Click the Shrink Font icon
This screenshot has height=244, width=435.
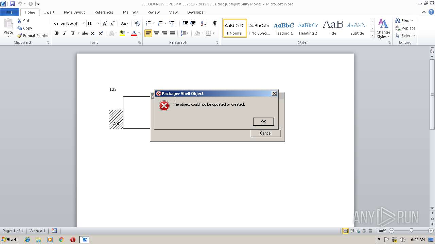coord(112,23)
